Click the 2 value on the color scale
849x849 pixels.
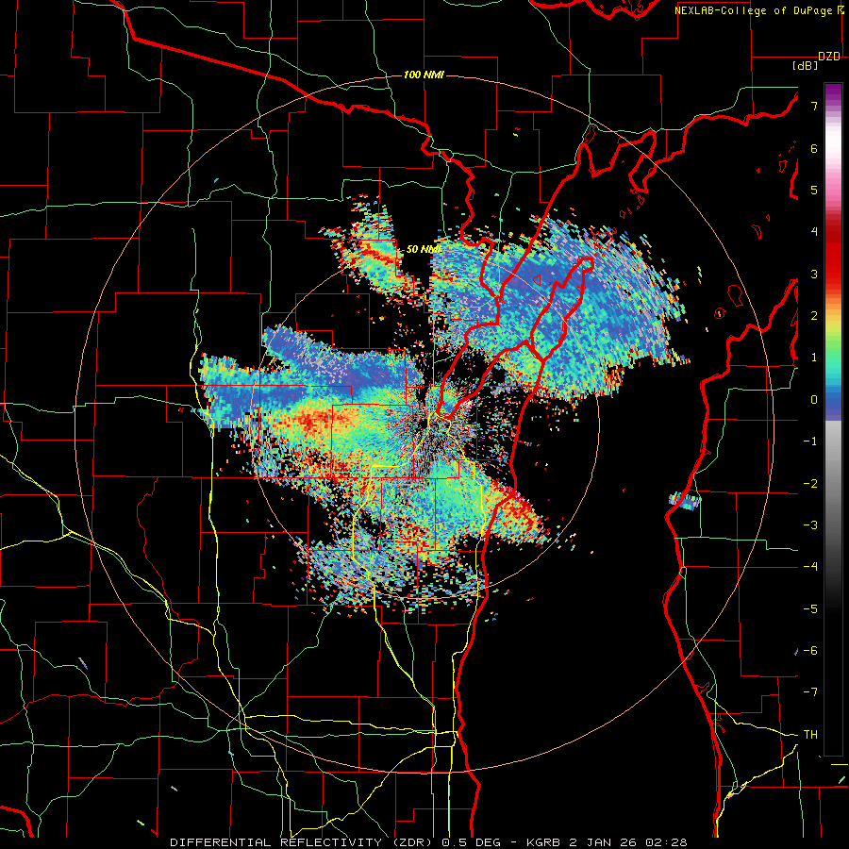click(814, 316)
